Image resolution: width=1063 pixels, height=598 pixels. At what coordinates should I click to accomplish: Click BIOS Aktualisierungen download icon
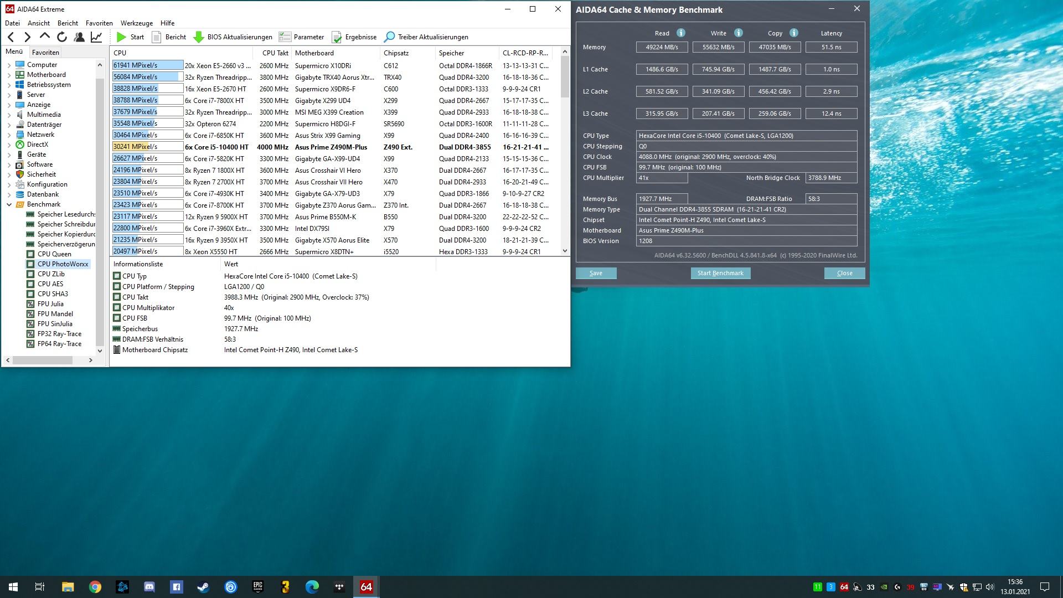tap(199, 37)
